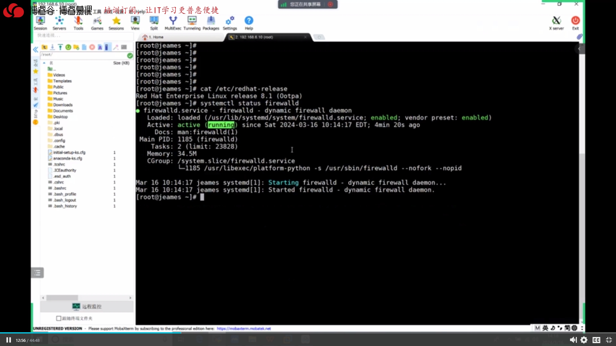The image size is (616, 346).
Task: Click the outline list icon button
Action: point(37,273)
